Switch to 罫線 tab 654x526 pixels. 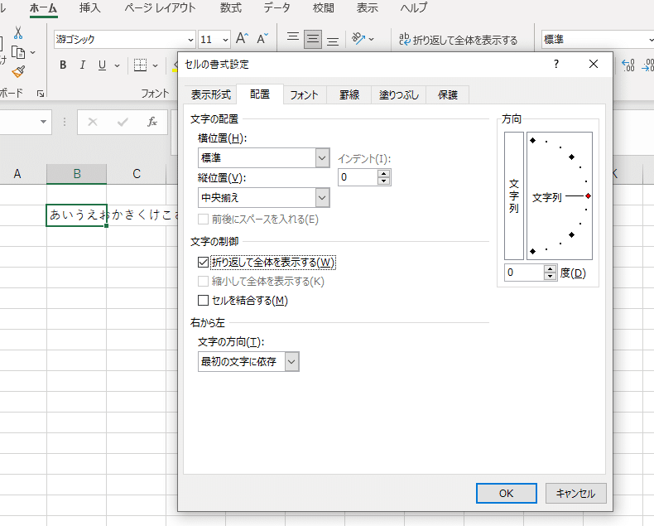tap(349, 94)
